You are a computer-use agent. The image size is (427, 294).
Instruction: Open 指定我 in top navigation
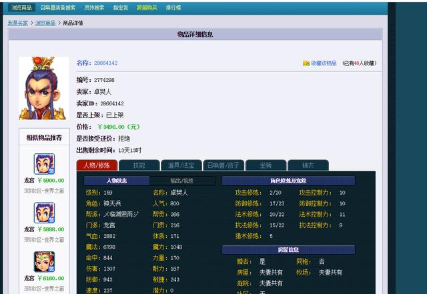click(121, 7)
